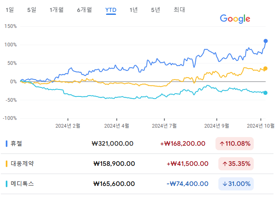278x197 pixels.
Task: Click the -₩74,400.00 change amount
Action: pos(188,184)
